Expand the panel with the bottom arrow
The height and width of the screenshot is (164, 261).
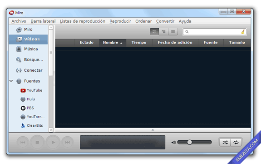(153, 130)
